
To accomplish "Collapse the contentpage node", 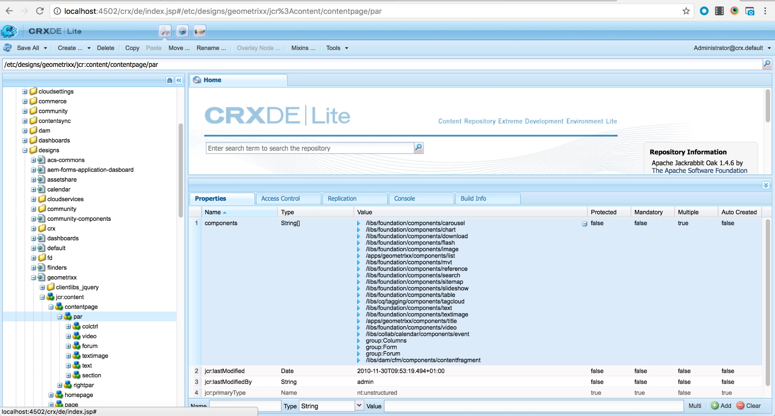I will [51, 307].
